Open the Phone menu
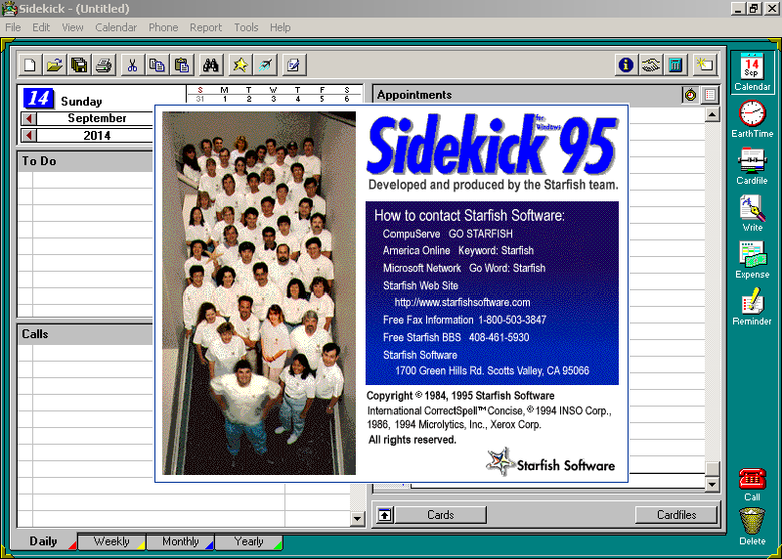 (163, 27)
